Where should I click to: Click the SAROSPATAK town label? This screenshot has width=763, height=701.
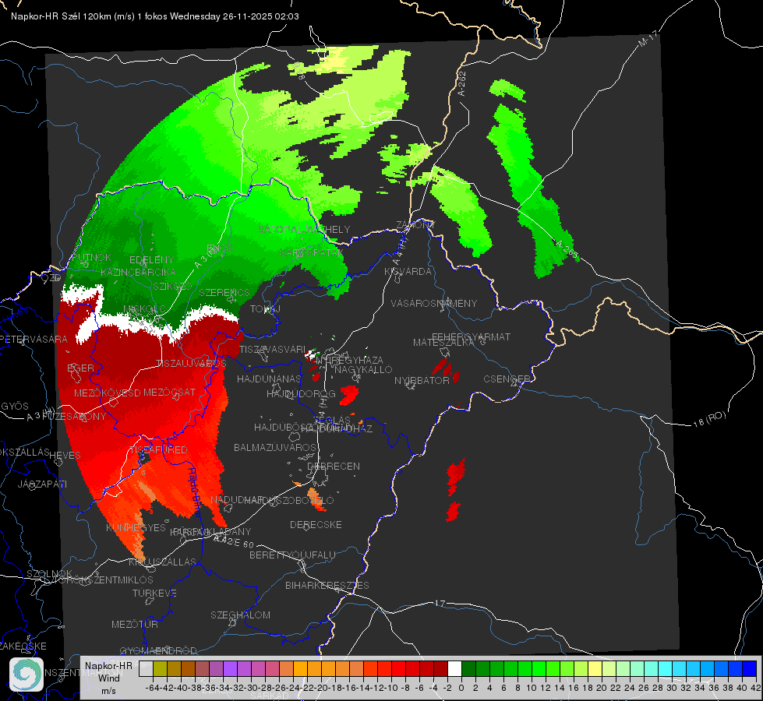tap(310, 253)
